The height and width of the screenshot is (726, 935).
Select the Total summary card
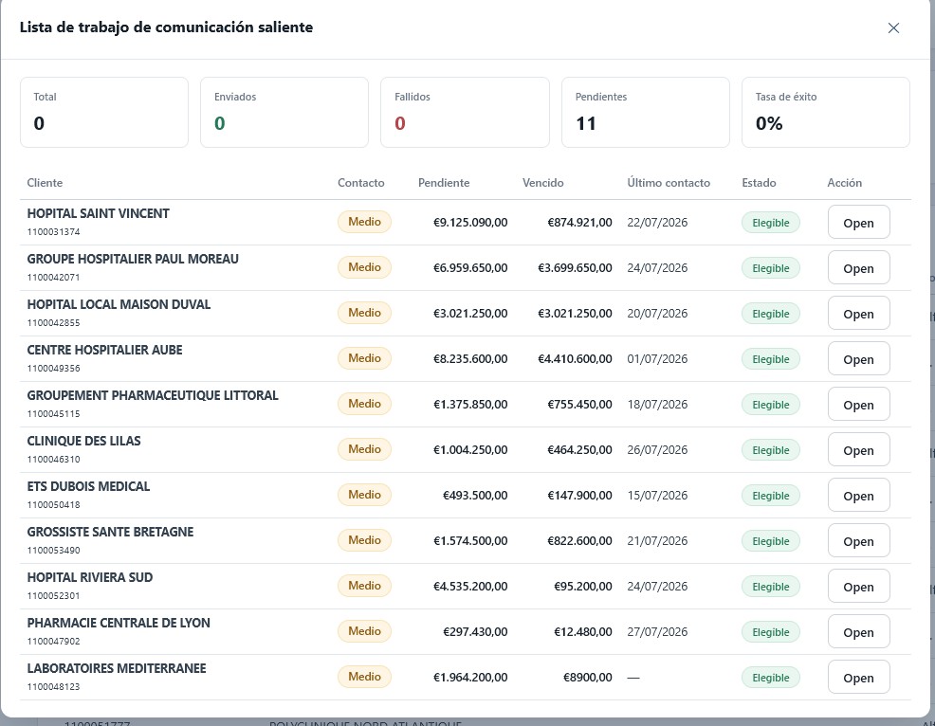(104, 112)
